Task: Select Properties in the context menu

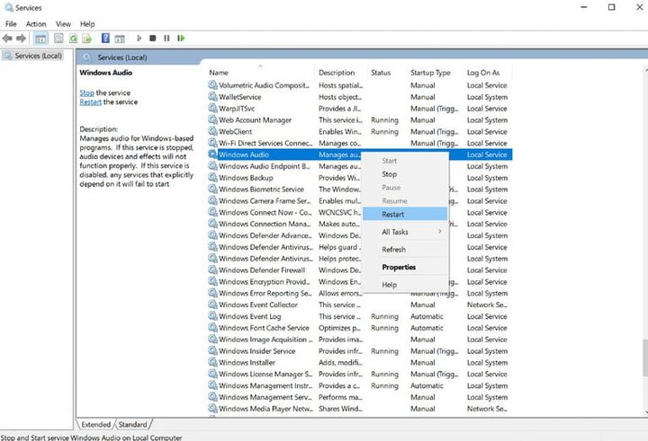Action: tap(399, 267)
